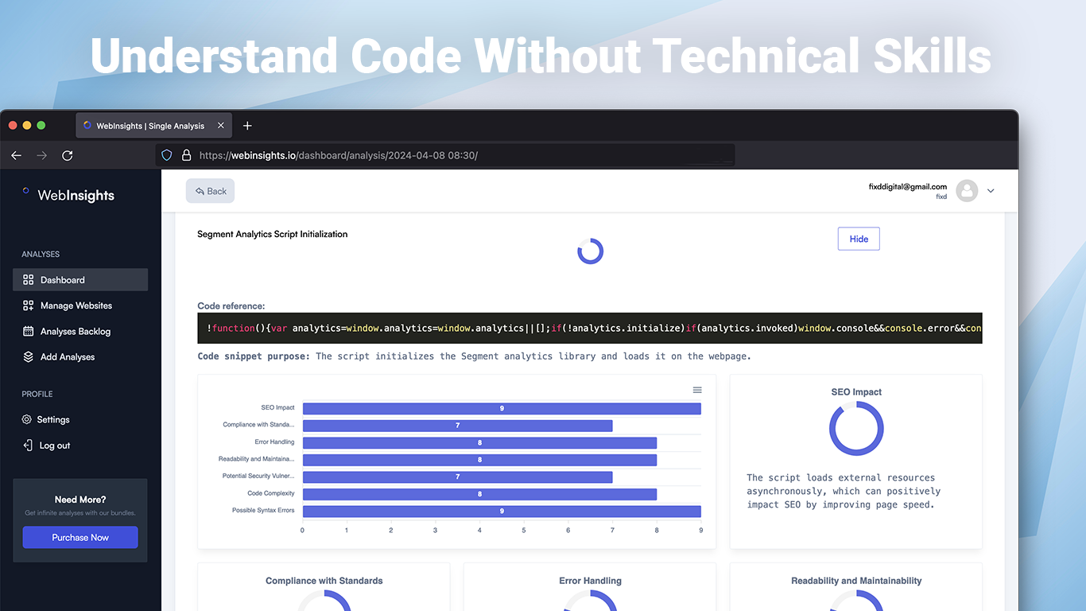Reload the page with refresh icon
The image size is (1086, 611).
tap(68, 155)
